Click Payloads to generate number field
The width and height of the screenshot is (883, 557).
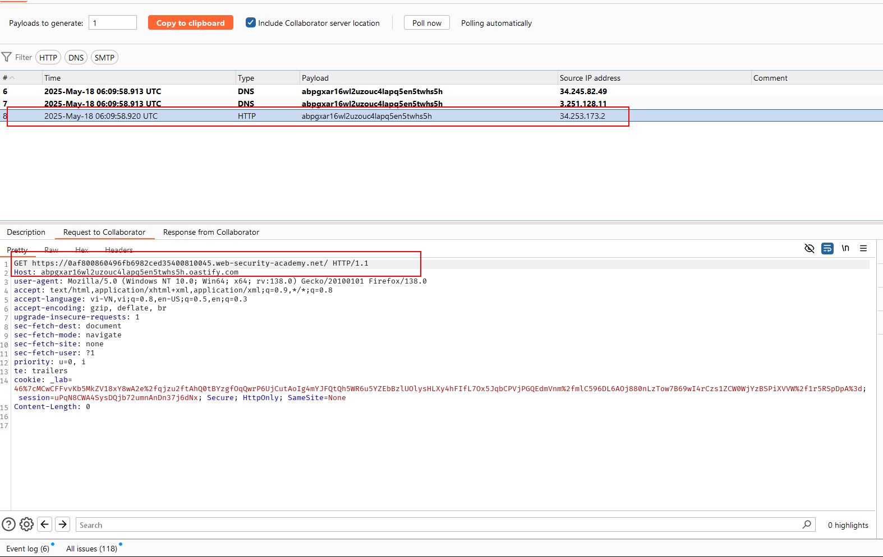point(113,22)
